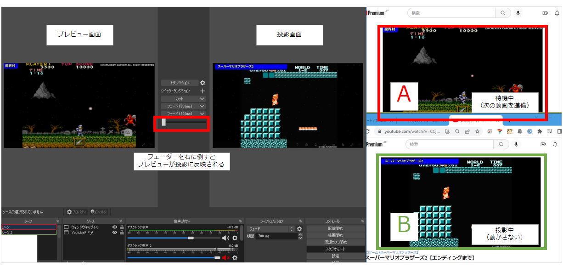563x267 pixels.
Task: Click video title スーパーマリオブラザーズ2【エンディングまで】
Action: 420,258
